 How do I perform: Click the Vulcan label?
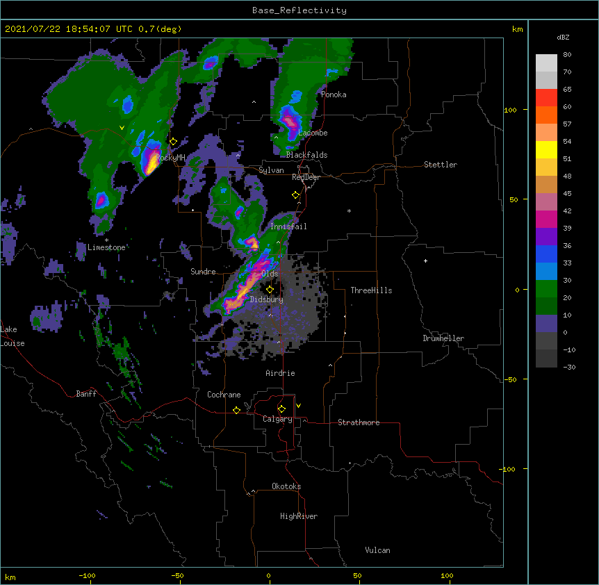pos(377,550)
